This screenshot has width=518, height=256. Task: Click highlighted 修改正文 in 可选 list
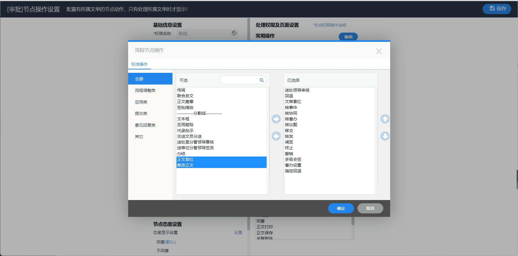click(221, 165)
